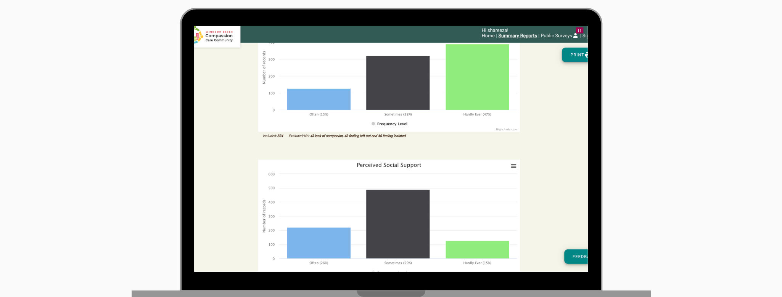Toggle the Frequency Level legend marker
The width and height of the screenshot is (782, 297).
click(373, 124)
